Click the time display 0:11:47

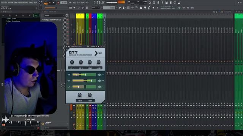click(x=99, y=3)
